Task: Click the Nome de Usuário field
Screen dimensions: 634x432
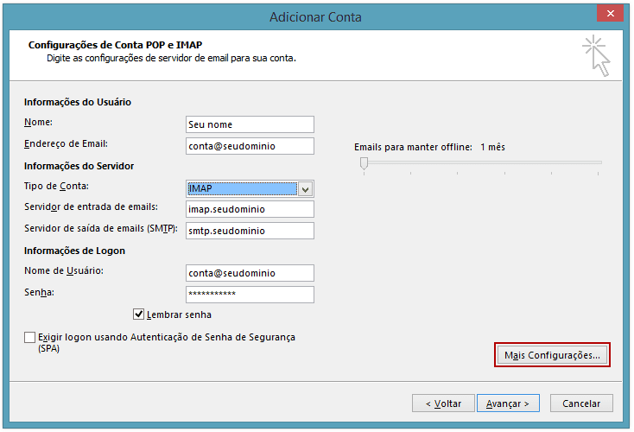Action: click(x=250, y=273)
